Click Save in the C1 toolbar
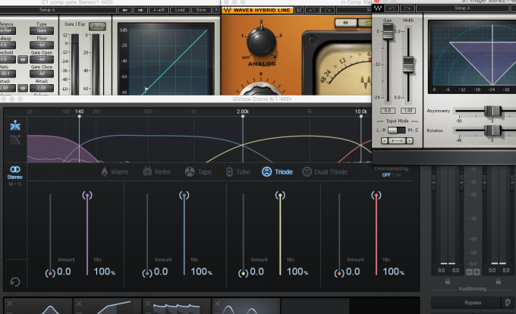The width and height of the screenshot is (516, 314). click(x=201, y=10)
